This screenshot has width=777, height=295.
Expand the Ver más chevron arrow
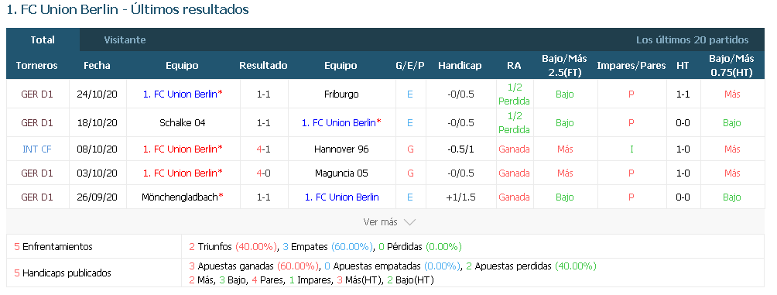click(409, 222)
